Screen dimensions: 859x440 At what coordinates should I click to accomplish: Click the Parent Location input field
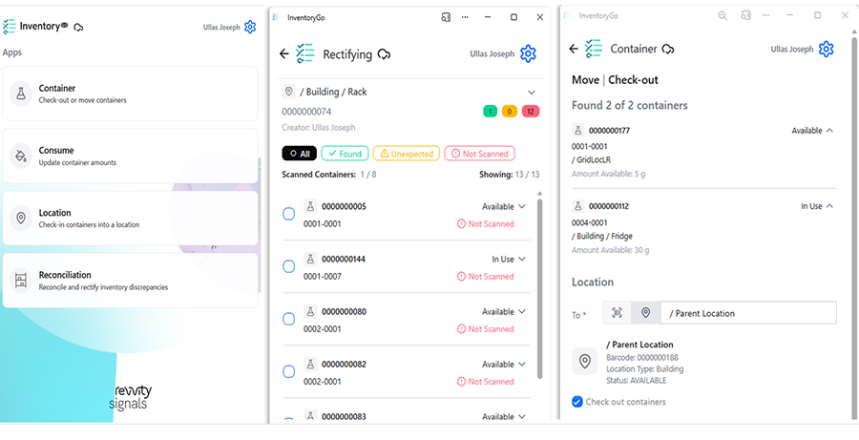point(748,313)
